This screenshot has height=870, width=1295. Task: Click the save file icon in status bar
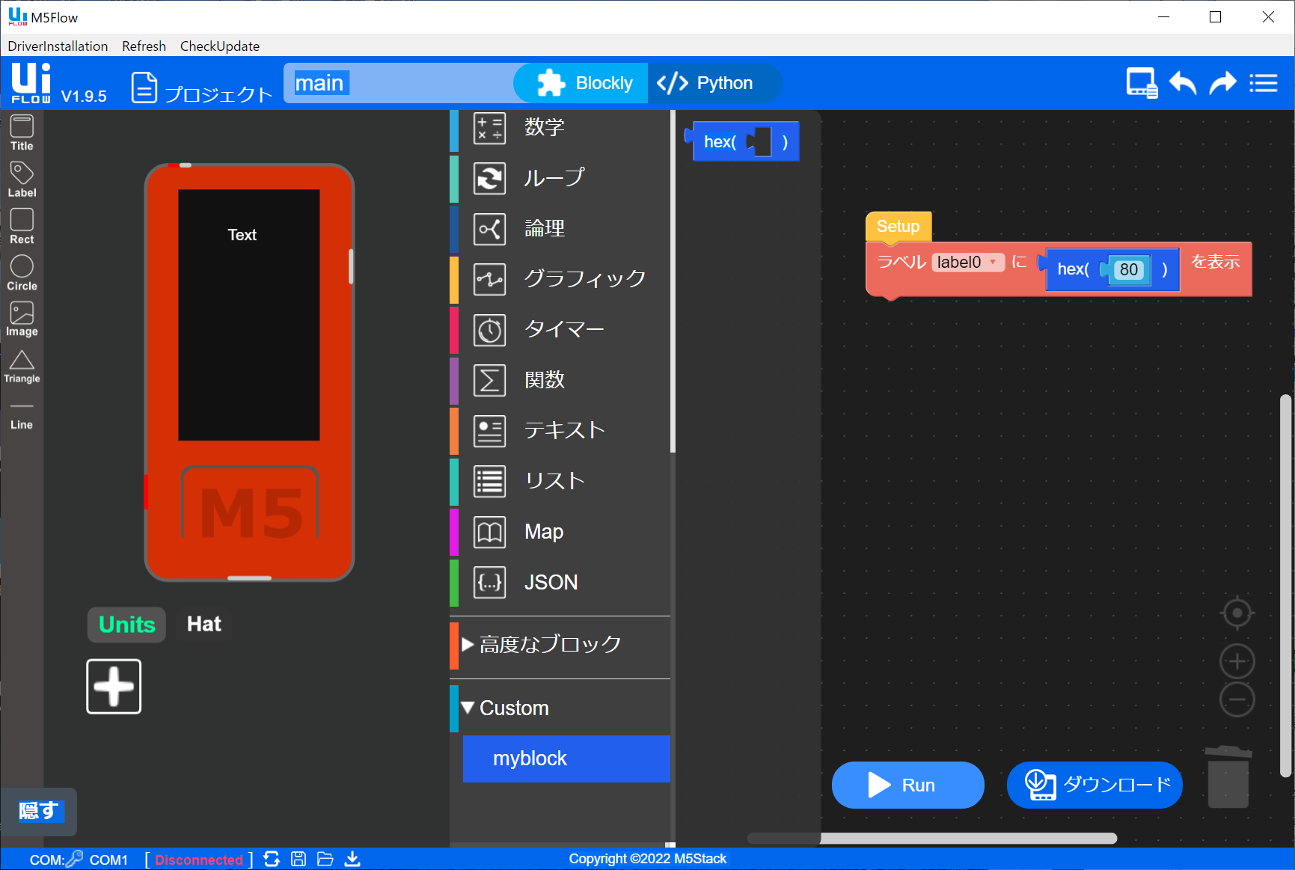[299, 859]
